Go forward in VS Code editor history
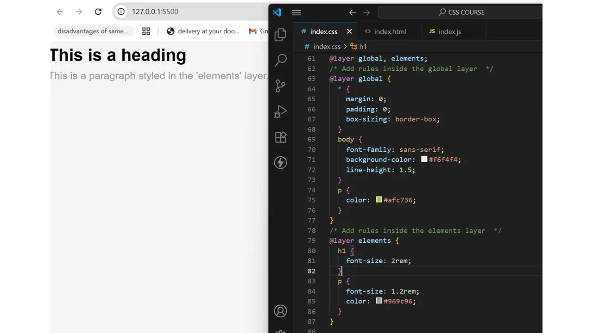 click(x=366, y=12)
